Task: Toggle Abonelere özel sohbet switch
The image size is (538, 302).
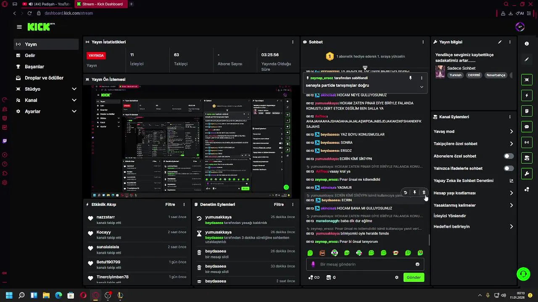Action: click(x=509, y=156)
